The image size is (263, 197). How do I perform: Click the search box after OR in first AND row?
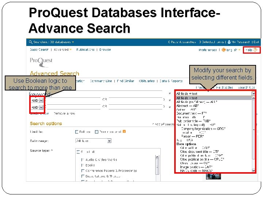[136, 100]
